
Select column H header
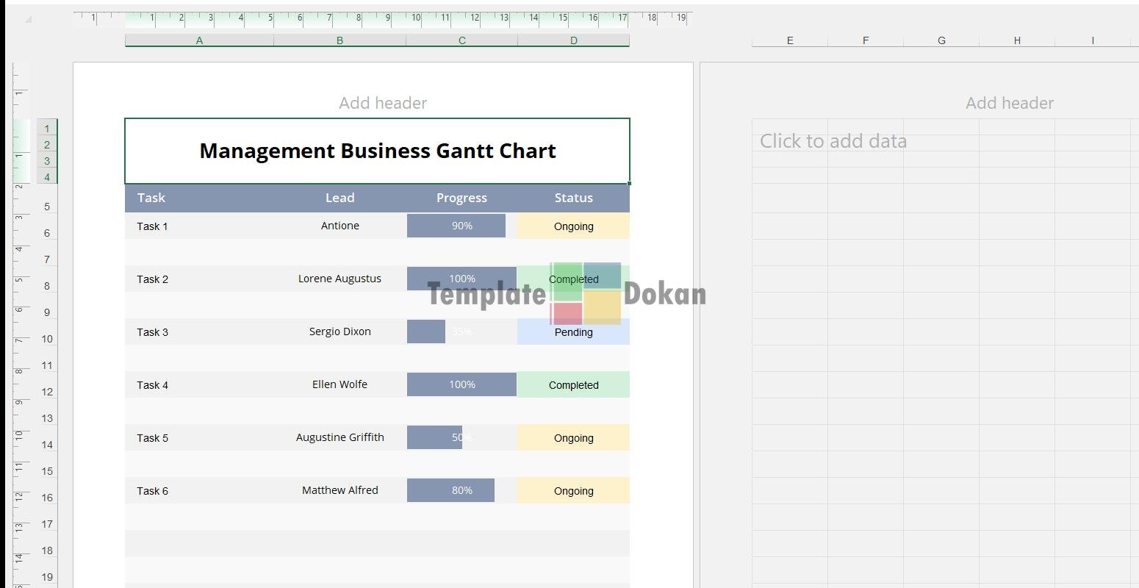coord(1016,40)
